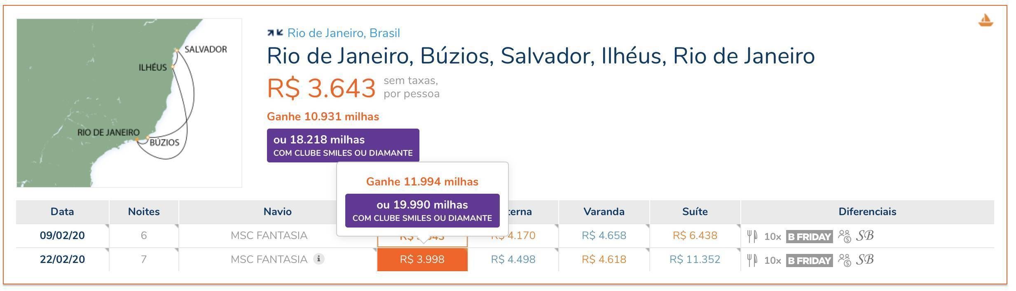Click the 10x installments label for 22/02/20
Image resolution: width=1016 pixels, height=291 pixels.
(x=772, y=260)
